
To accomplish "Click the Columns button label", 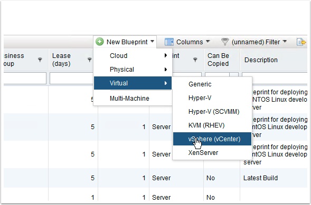I will [x=190, y=42].
